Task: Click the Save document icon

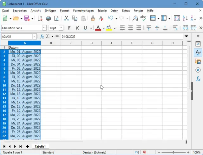Action: coord(27,18)
